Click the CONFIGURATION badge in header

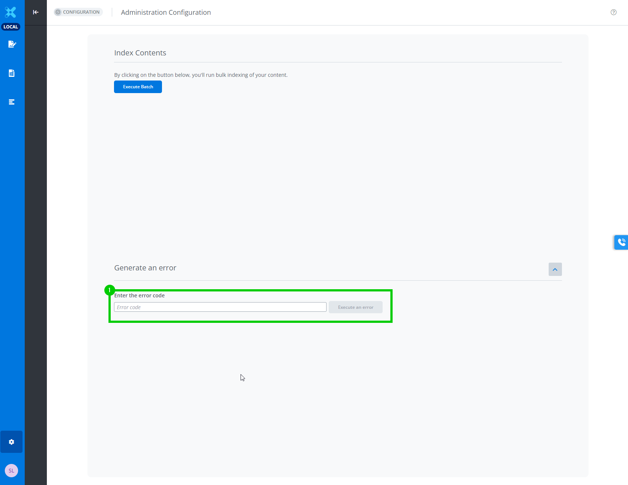(78, 12)
